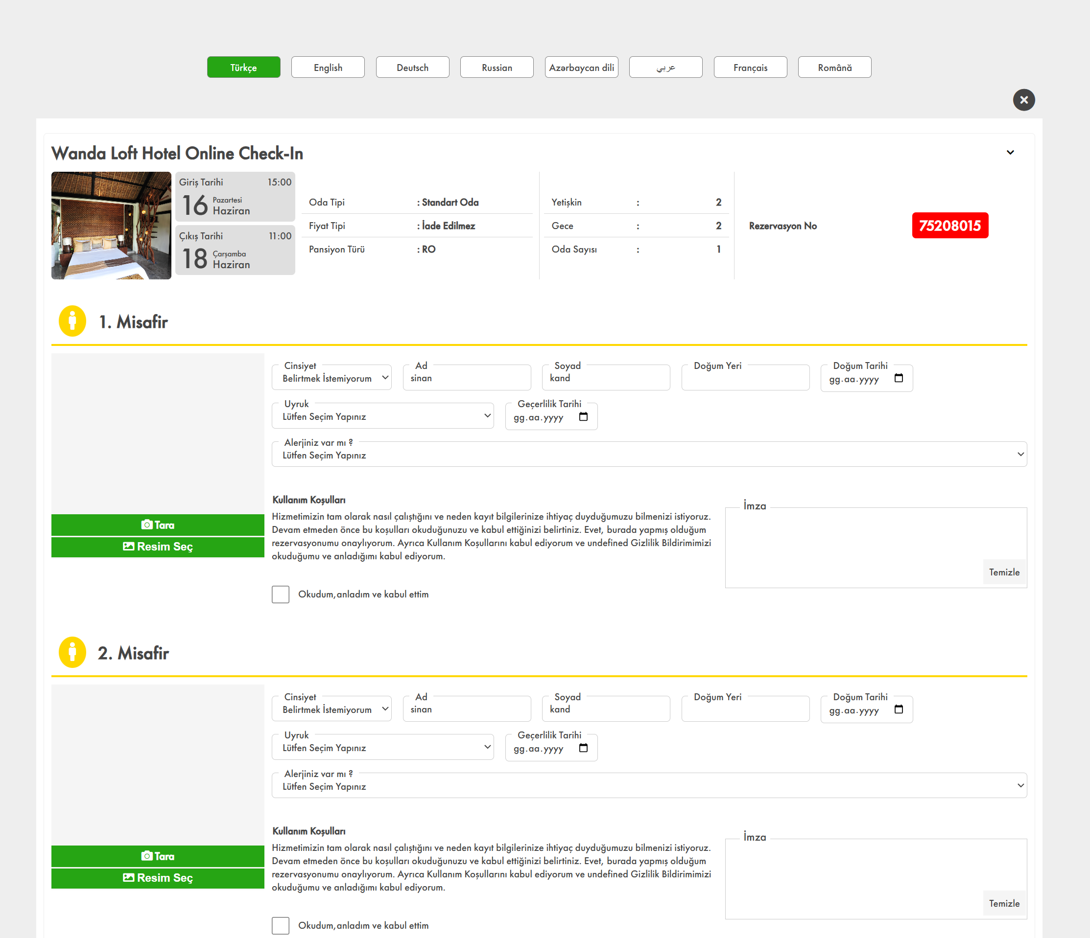Screen dimensions: 1090x938
Task: Switch language to Russian
Action: pos(497,68)
